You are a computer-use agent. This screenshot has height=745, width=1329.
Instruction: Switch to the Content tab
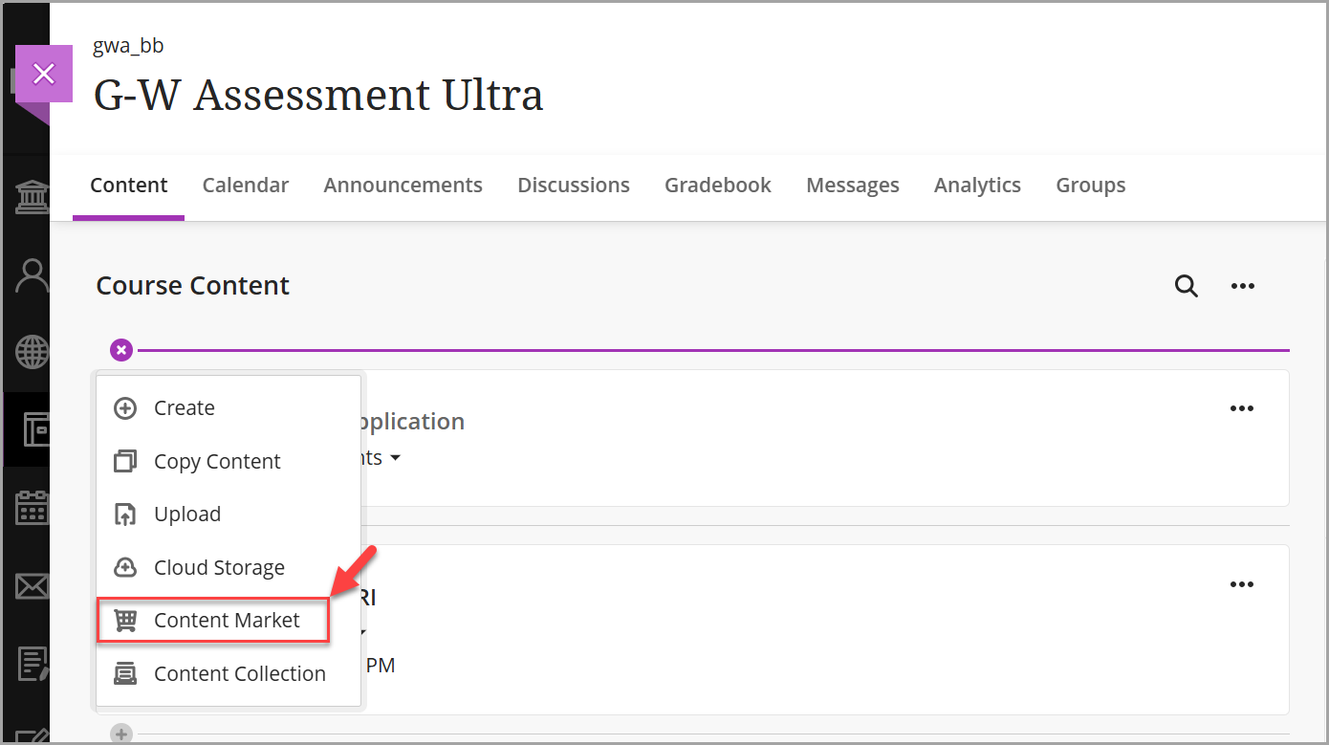[x=129, y=186]
